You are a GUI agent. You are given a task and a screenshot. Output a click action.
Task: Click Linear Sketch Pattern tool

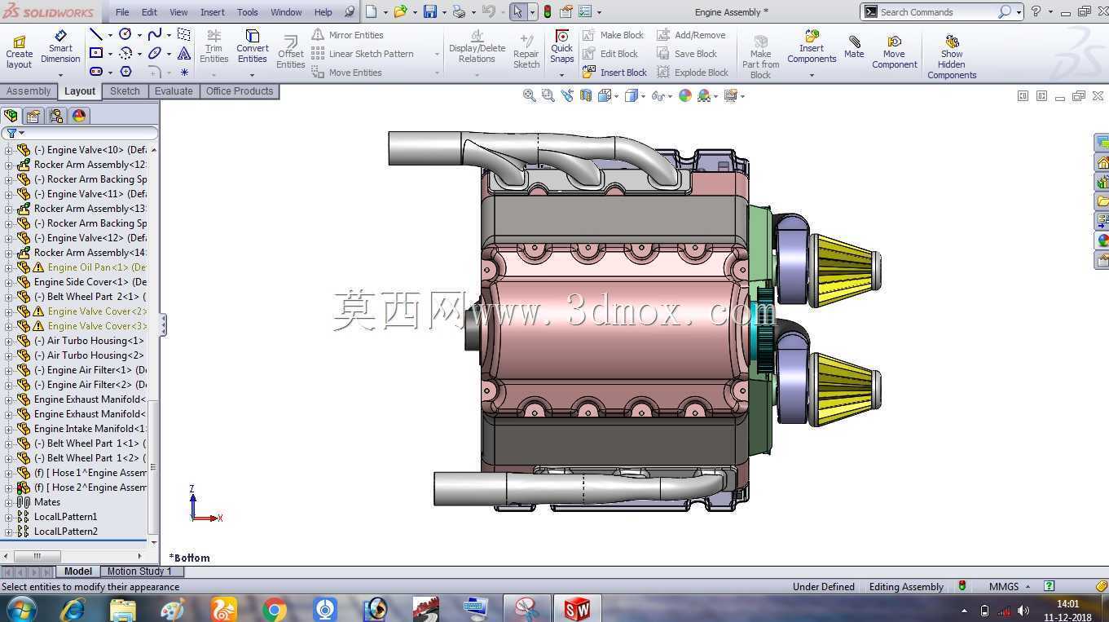tap(363, 54)
